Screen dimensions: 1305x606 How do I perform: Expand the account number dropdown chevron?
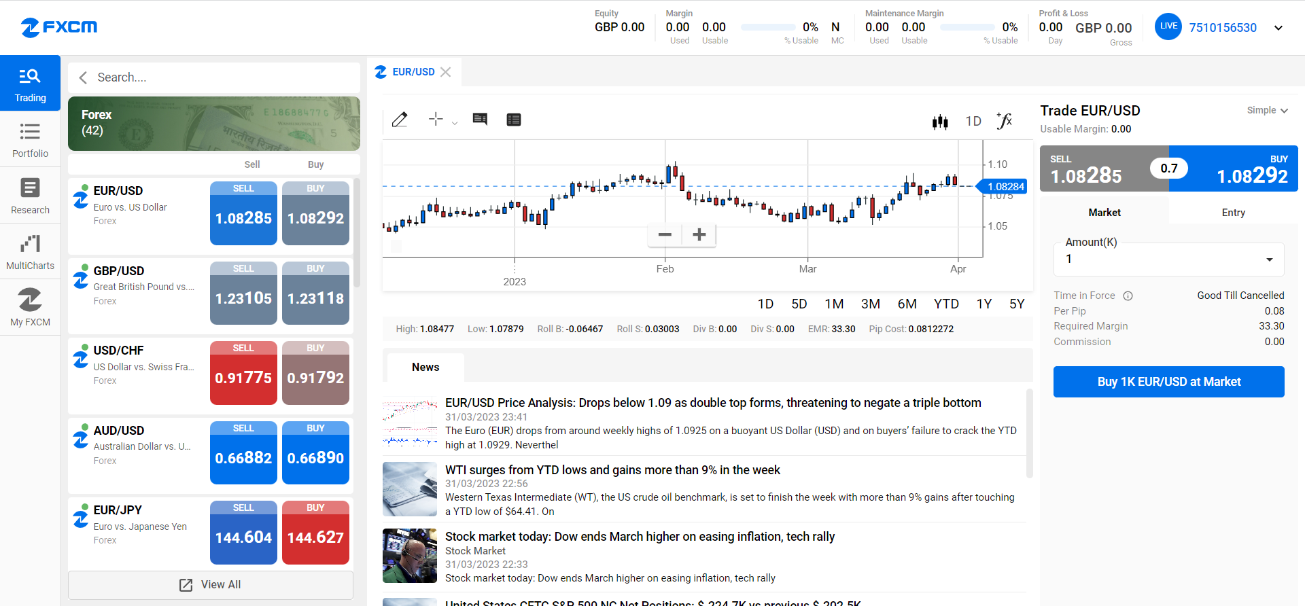coord(1278,28)
